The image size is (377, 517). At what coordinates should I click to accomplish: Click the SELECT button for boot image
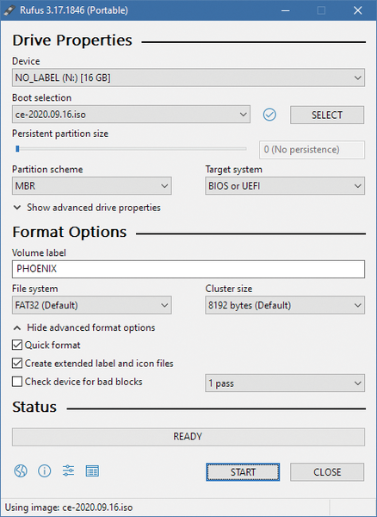[x=327, y=115]
